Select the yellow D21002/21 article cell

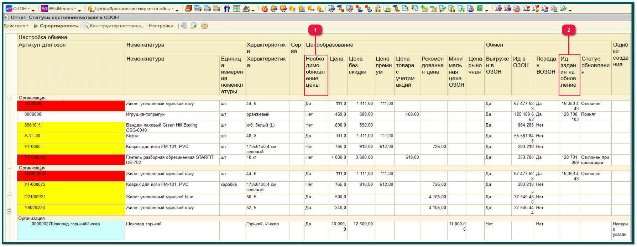tap(71, 199)
